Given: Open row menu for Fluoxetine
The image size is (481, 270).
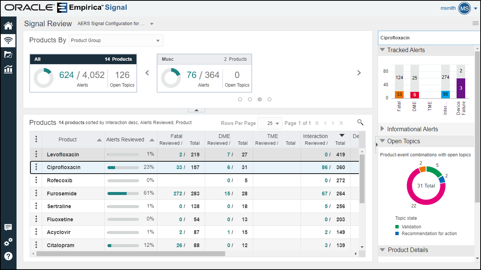Looking at the screenshot, I should click(36, 219).
